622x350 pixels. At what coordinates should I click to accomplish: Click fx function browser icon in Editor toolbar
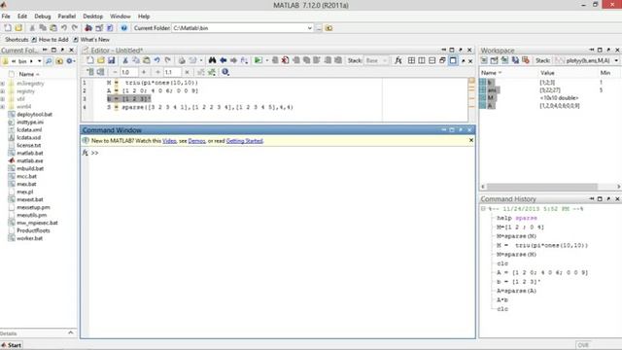[397, 60]
